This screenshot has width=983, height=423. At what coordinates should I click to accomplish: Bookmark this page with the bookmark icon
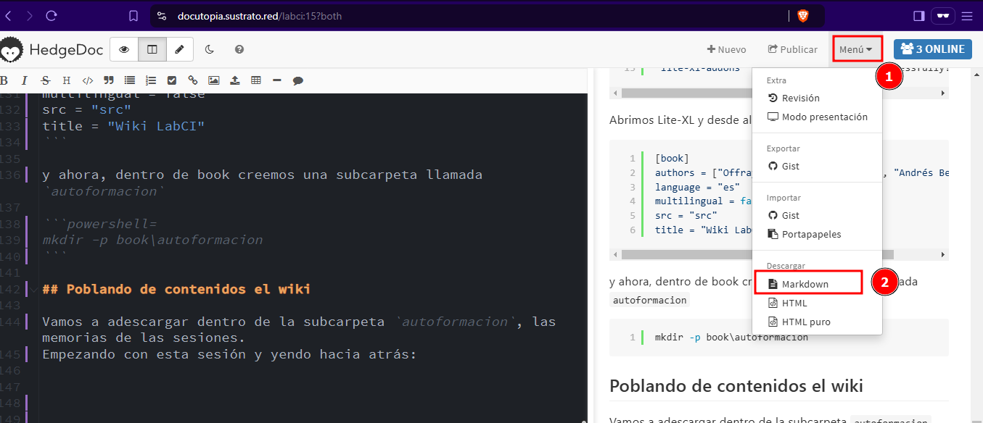click(x=133, y=16)
